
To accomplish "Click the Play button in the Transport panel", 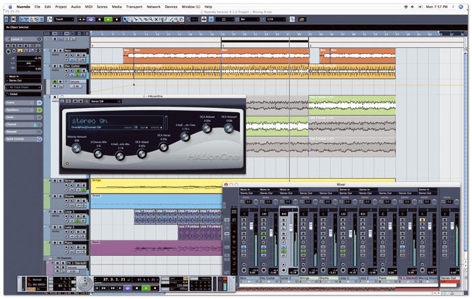I will 147,287.
